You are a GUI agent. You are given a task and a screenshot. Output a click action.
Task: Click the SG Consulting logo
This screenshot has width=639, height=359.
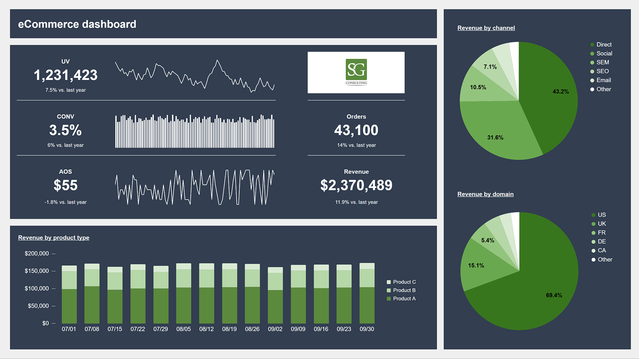pos(356,72)
